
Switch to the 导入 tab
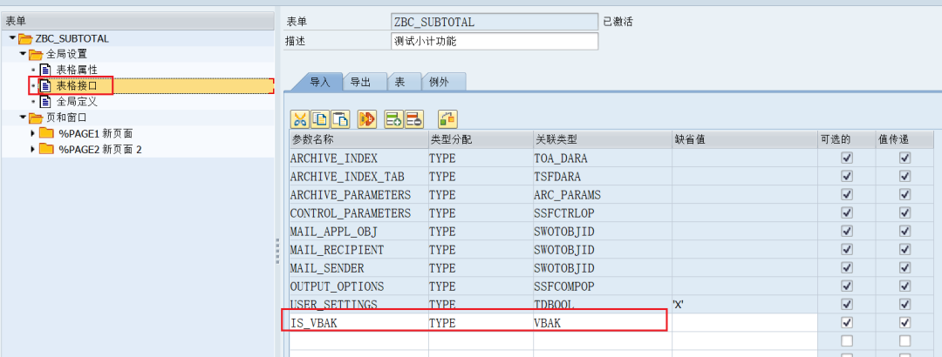coord(319,82)
